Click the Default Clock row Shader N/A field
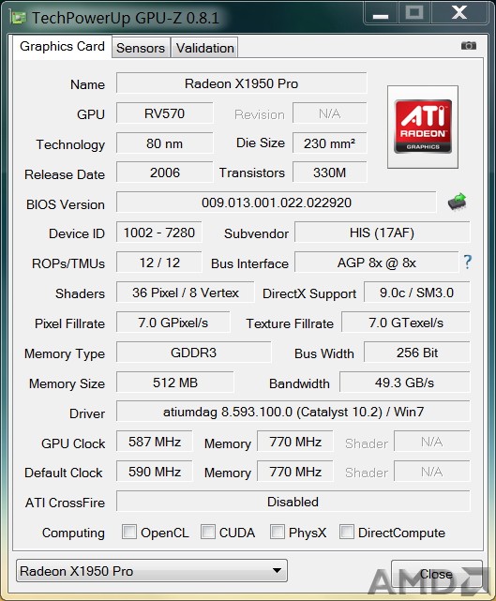Screen dimensions: 496x601 pyautogui.click(x=432, y=472)
